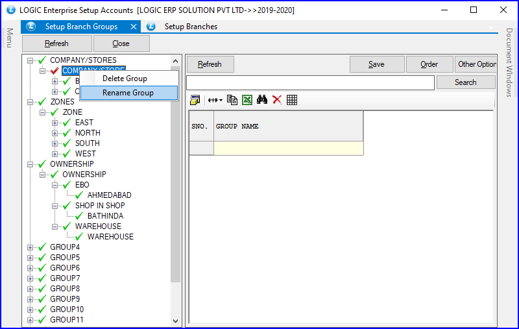The height and width of the screenshot is (329, 519).
Task: Switch to the Setup Branches tab
Action: [x=191, y=27]
